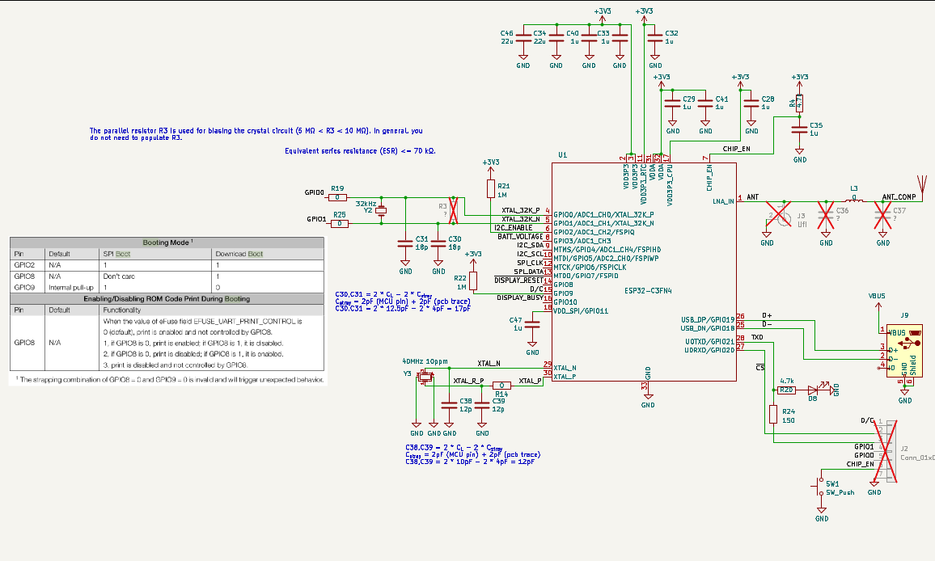Click resistor R24 with value 150
935x561 pixels.
click(774, 415)
